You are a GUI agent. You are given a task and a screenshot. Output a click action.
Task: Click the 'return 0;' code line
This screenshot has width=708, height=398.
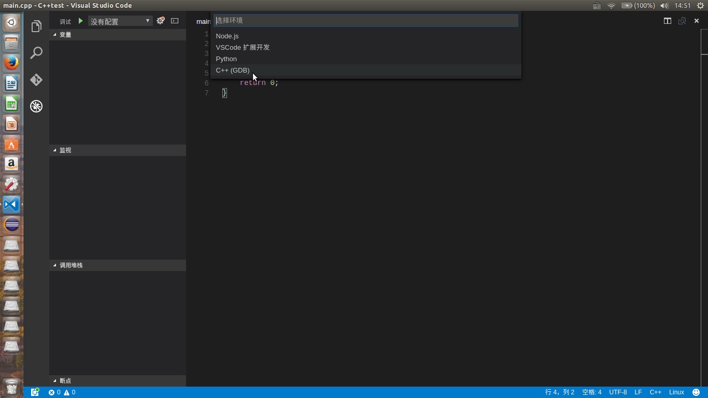tap(259, 83)
